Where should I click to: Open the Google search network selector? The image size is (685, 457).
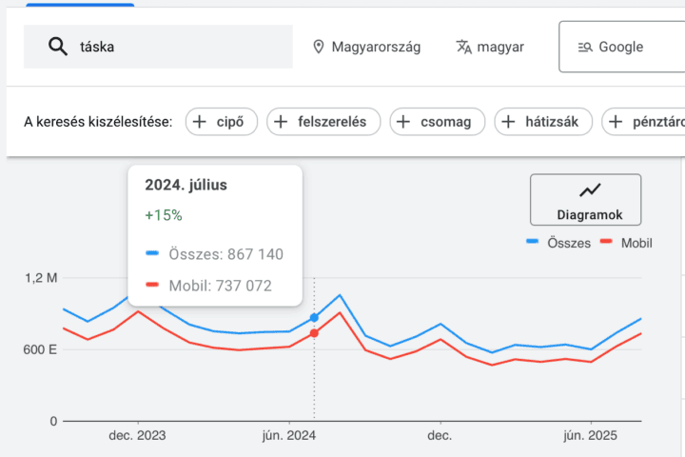click(620, 47)
